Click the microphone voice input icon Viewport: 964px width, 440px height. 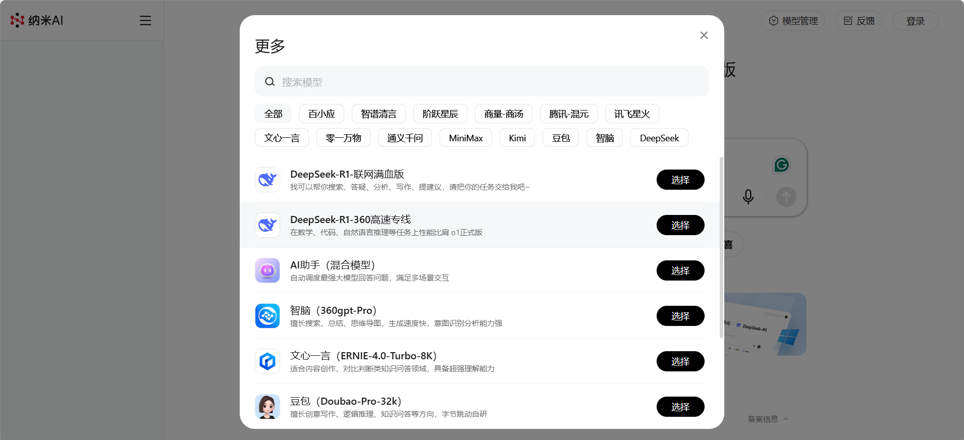[x=748, y=197]
